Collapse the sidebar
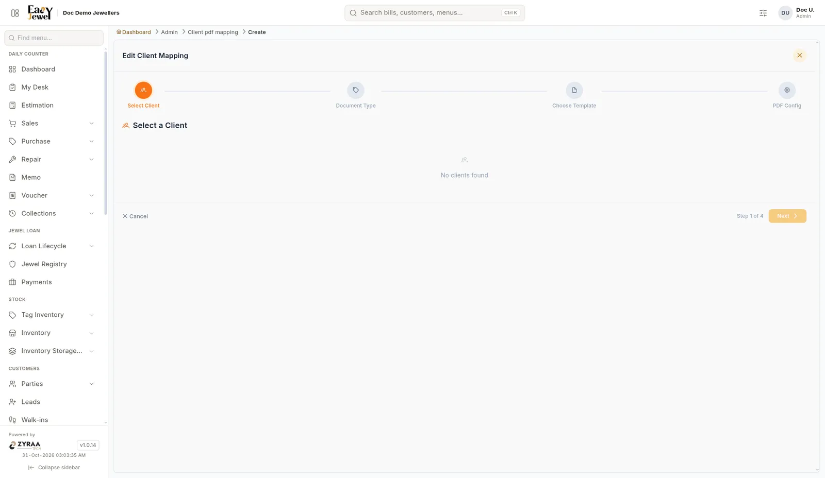Screen dimensions: 825x478 click(54, 467)
